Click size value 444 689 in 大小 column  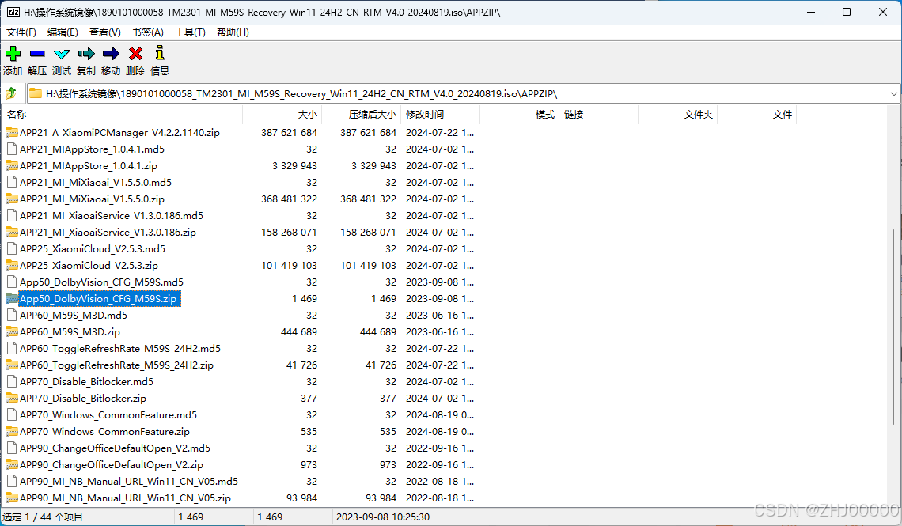(298, 331)
